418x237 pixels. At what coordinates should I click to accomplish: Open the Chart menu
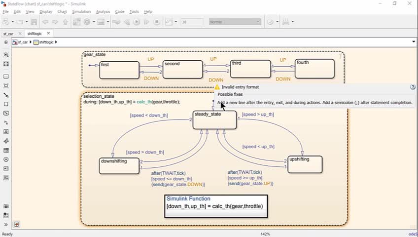(x=62, y=11)
